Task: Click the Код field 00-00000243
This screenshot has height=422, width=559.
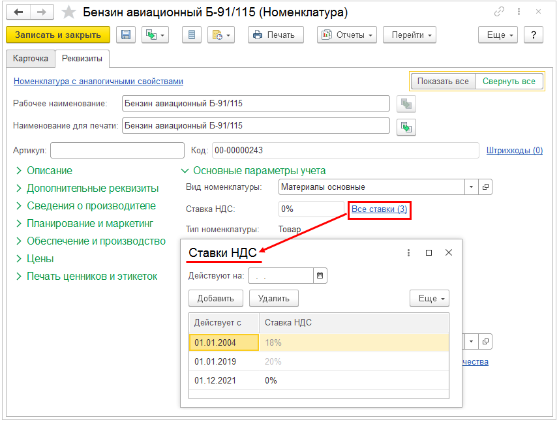Action: pyautogui.click(x=346, y=151)
